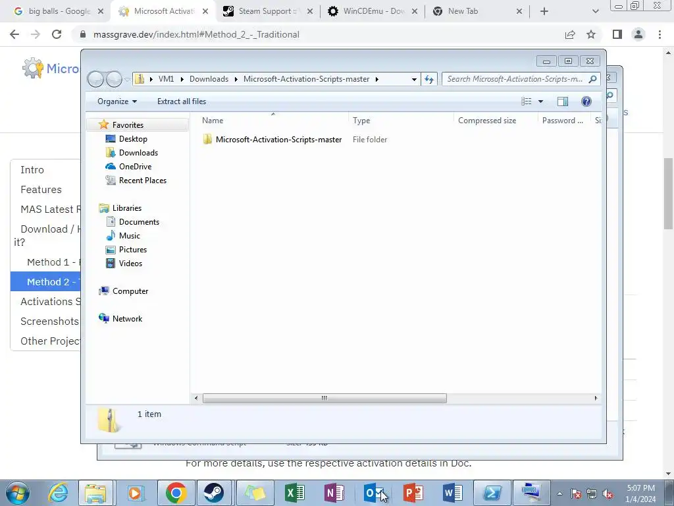Click the Explorer back arrow button
This screenshot has width=674, height=506.
(x=95, y=79)
